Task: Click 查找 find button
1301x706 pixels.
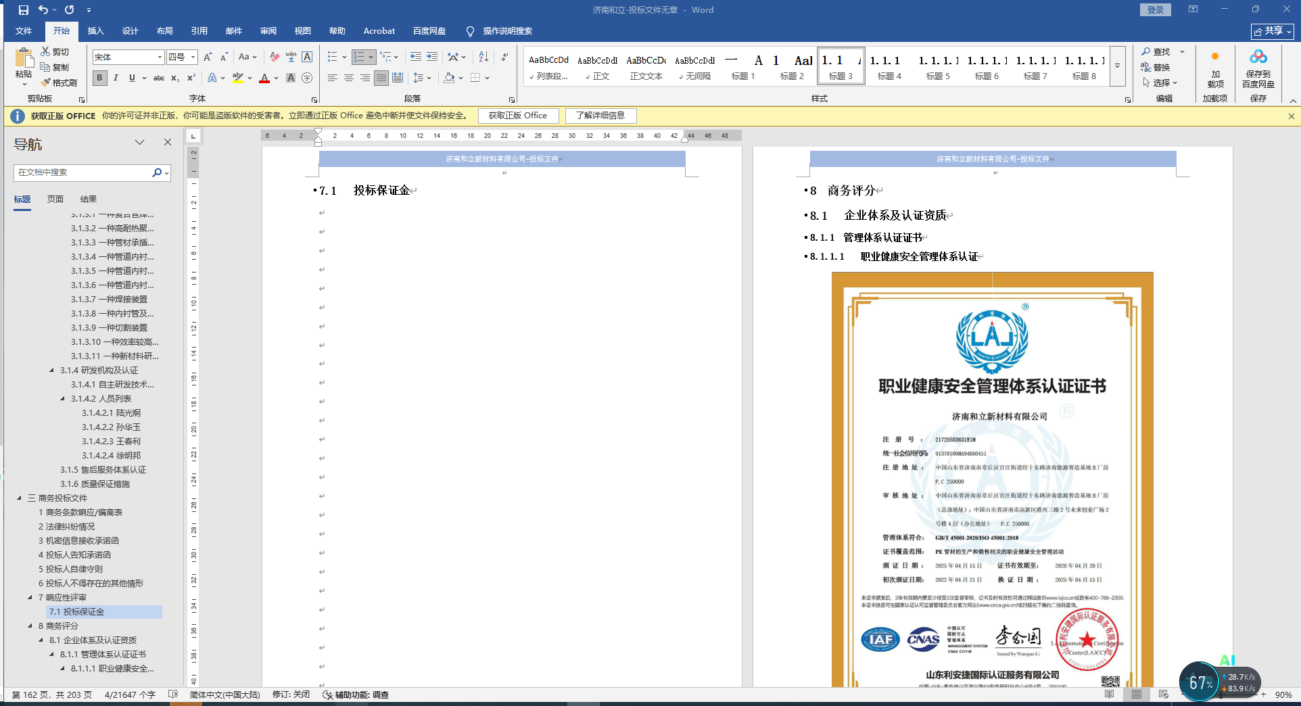Action: (x=1156, y=51)
